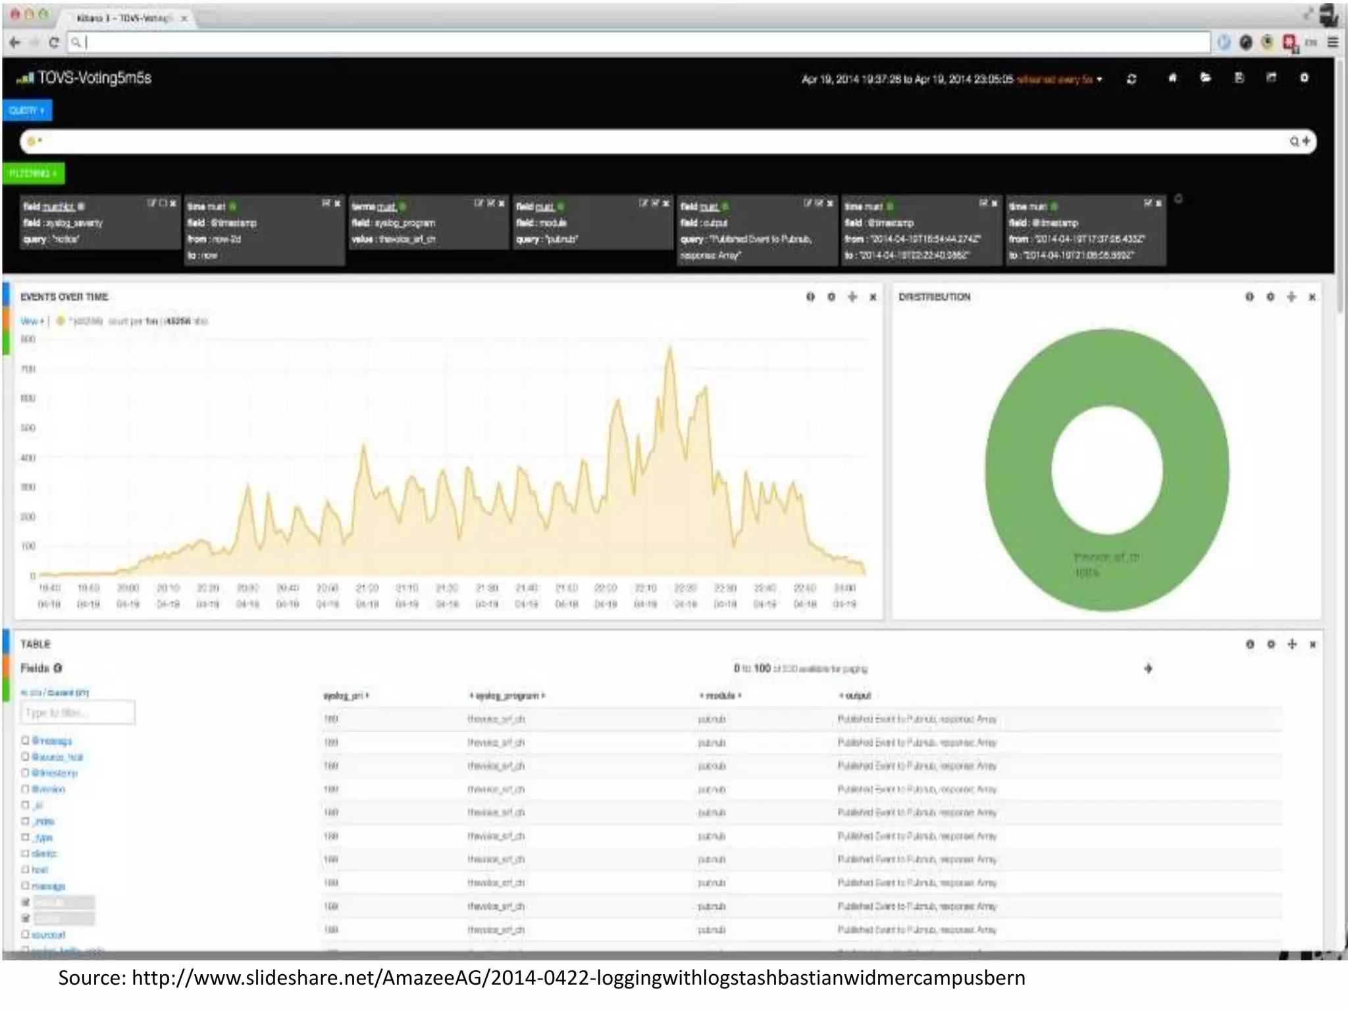
Task: Collapse the Filtering section
Action: point(33,174)
